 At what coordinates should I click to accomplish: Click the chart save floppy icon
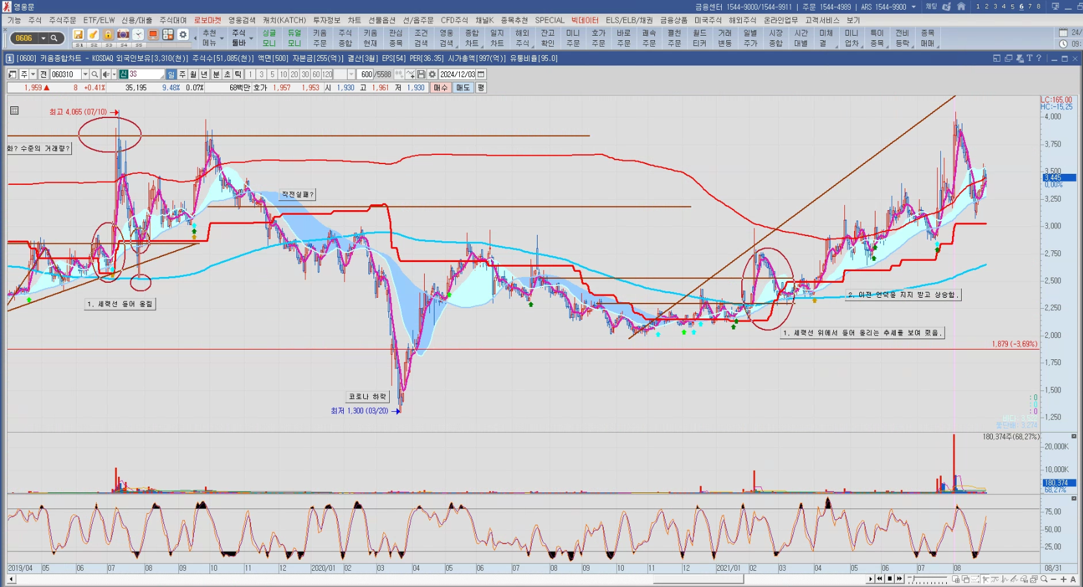421,75
